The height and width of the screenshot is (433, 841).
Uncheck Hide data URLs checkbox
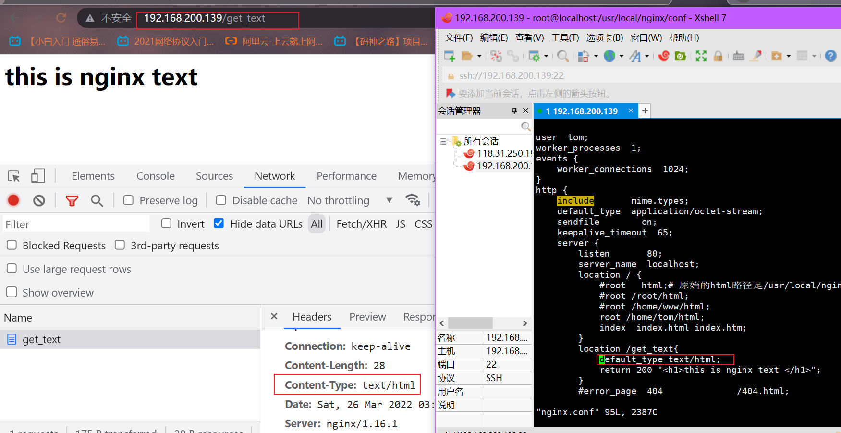219,223
